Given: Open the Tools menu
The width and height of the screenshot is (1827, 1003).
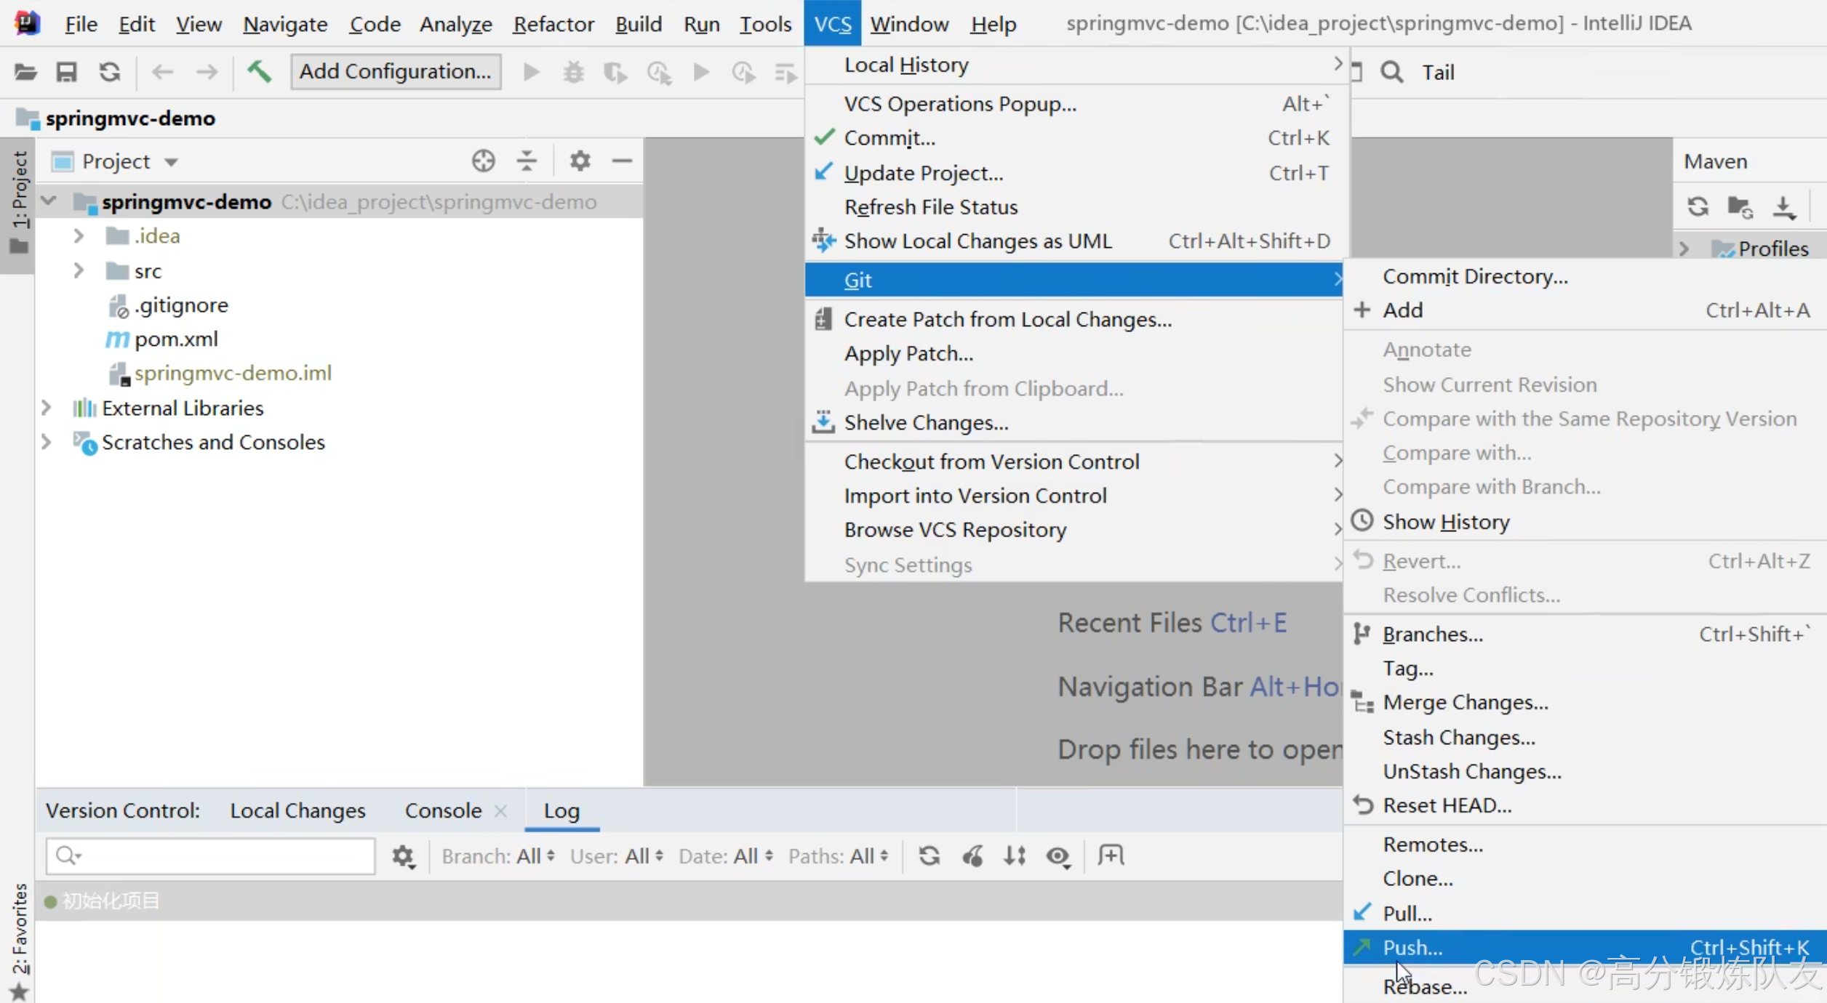Looking at the screenshot, I should click(x=765, y=24).
